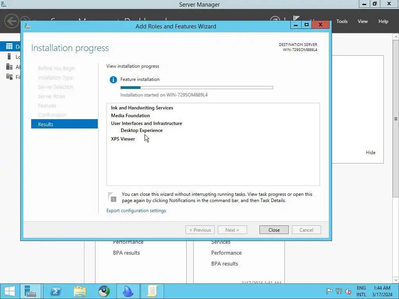Click the Cancel button in the wizard

click(x=306, y=230)
